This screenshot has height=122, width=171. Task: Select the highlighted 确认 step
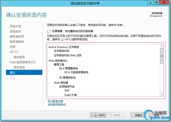tap(24, 72)
